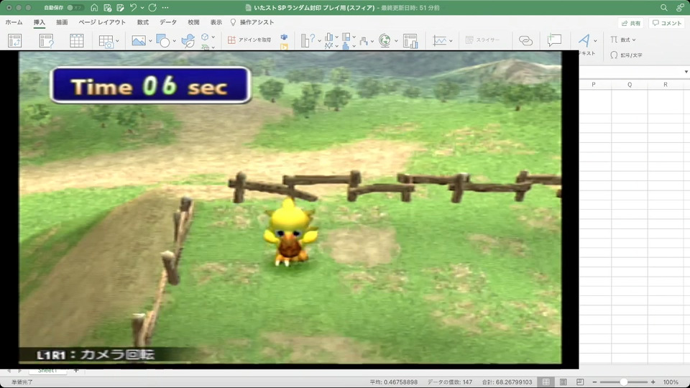Click the 操作アシスト tell-me box

click(x=252, y=22)
